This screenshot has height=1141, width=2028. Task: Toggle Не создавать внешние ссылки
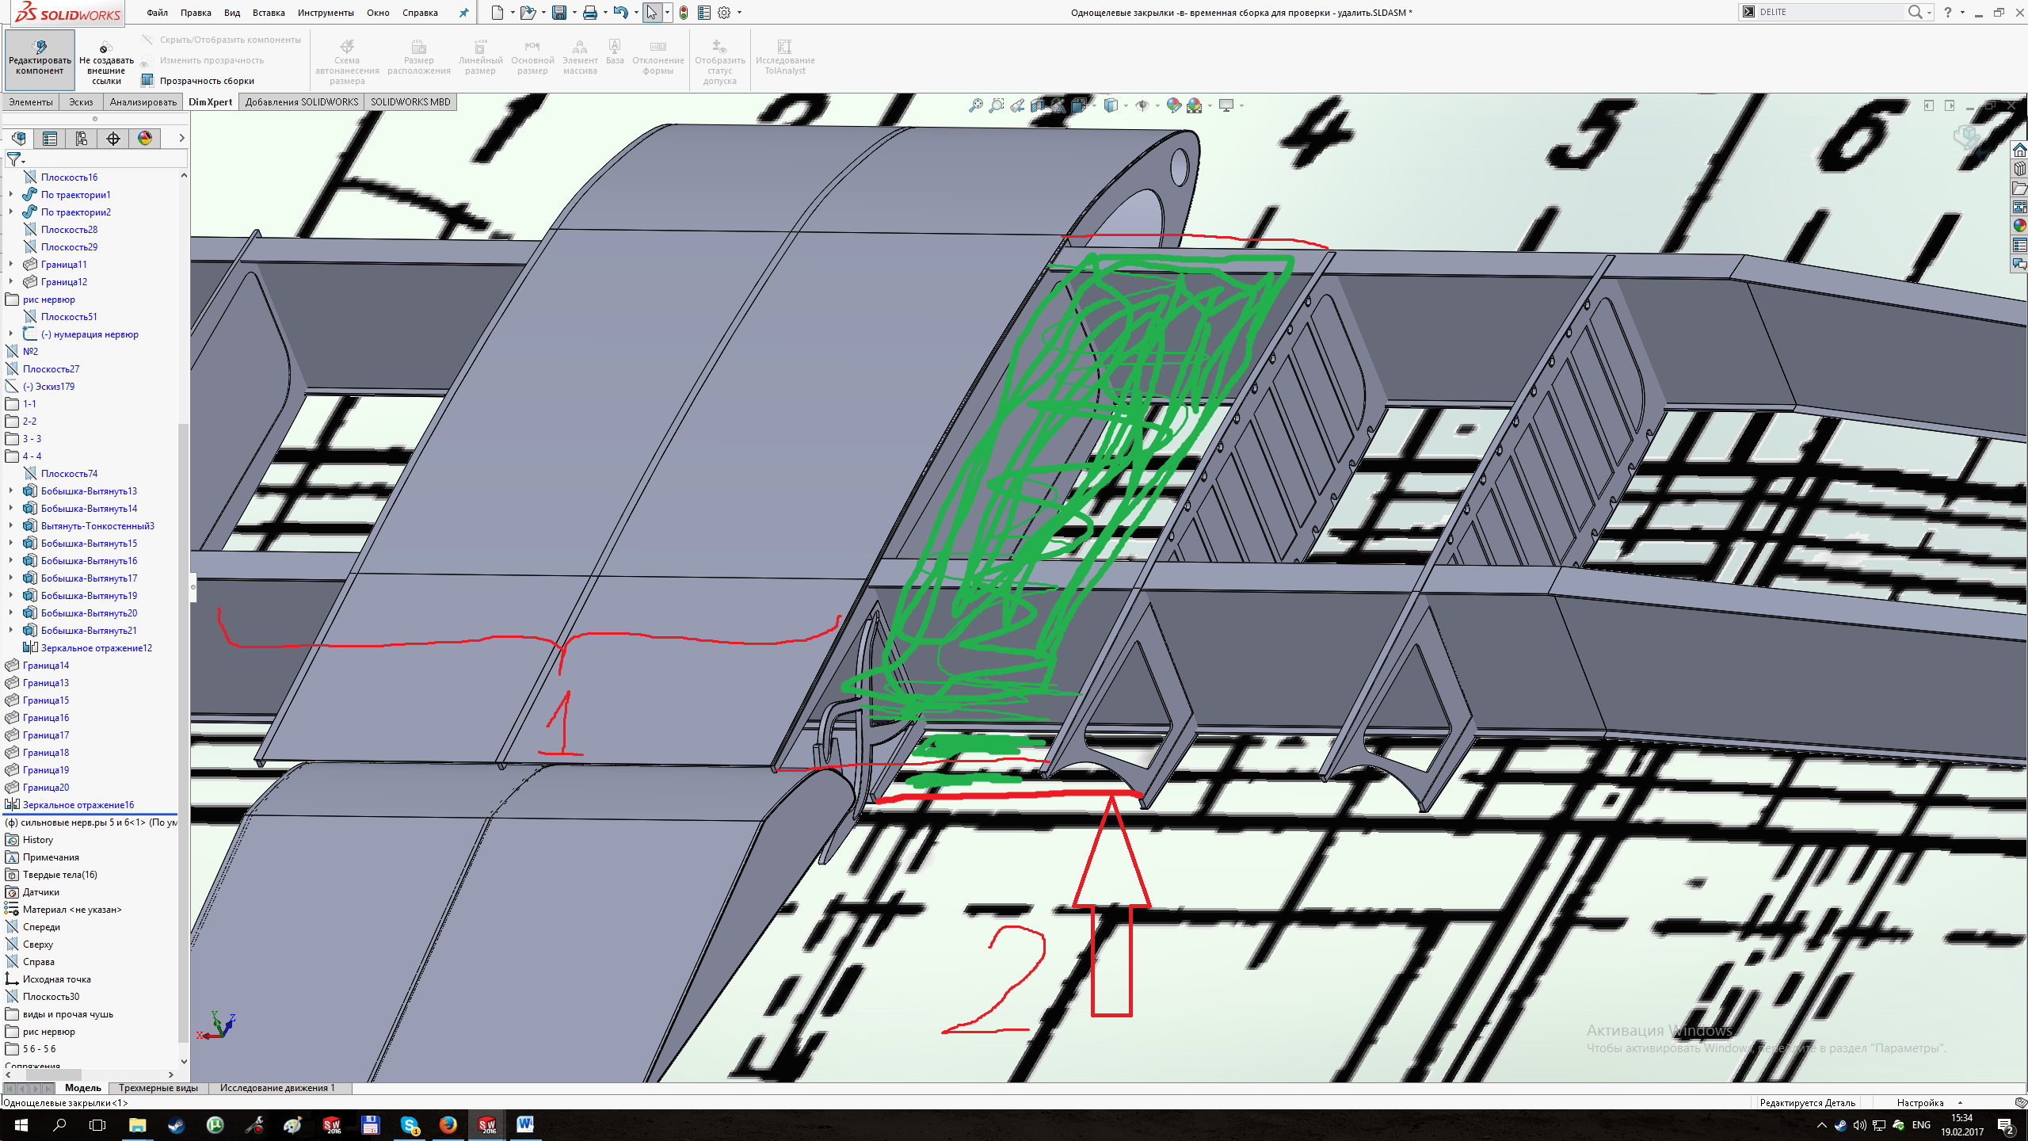point(106,62)
